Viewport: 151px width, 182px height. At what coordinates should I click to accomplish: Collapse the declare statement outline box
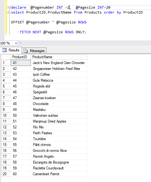coord(9,7)
